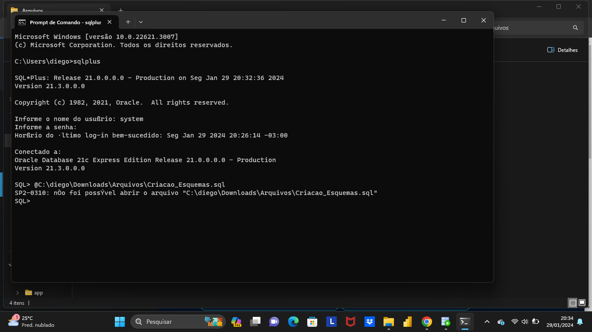
Task: Close the terminal window
Action: pyautogui.click(x=484, y=20)
